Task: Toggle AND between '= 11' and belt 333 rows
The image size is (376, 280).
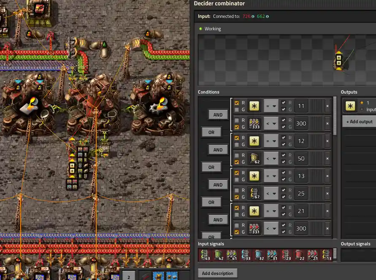Action: tap(218, 115)
